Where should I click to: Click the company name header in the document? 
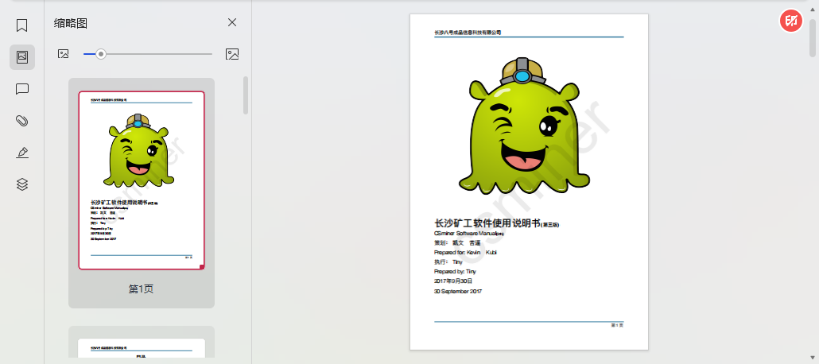(x=468, y=33)
